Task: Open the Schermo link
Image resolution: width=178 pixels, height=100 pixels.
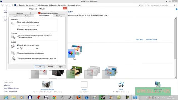Action: [x=7, y=85]
